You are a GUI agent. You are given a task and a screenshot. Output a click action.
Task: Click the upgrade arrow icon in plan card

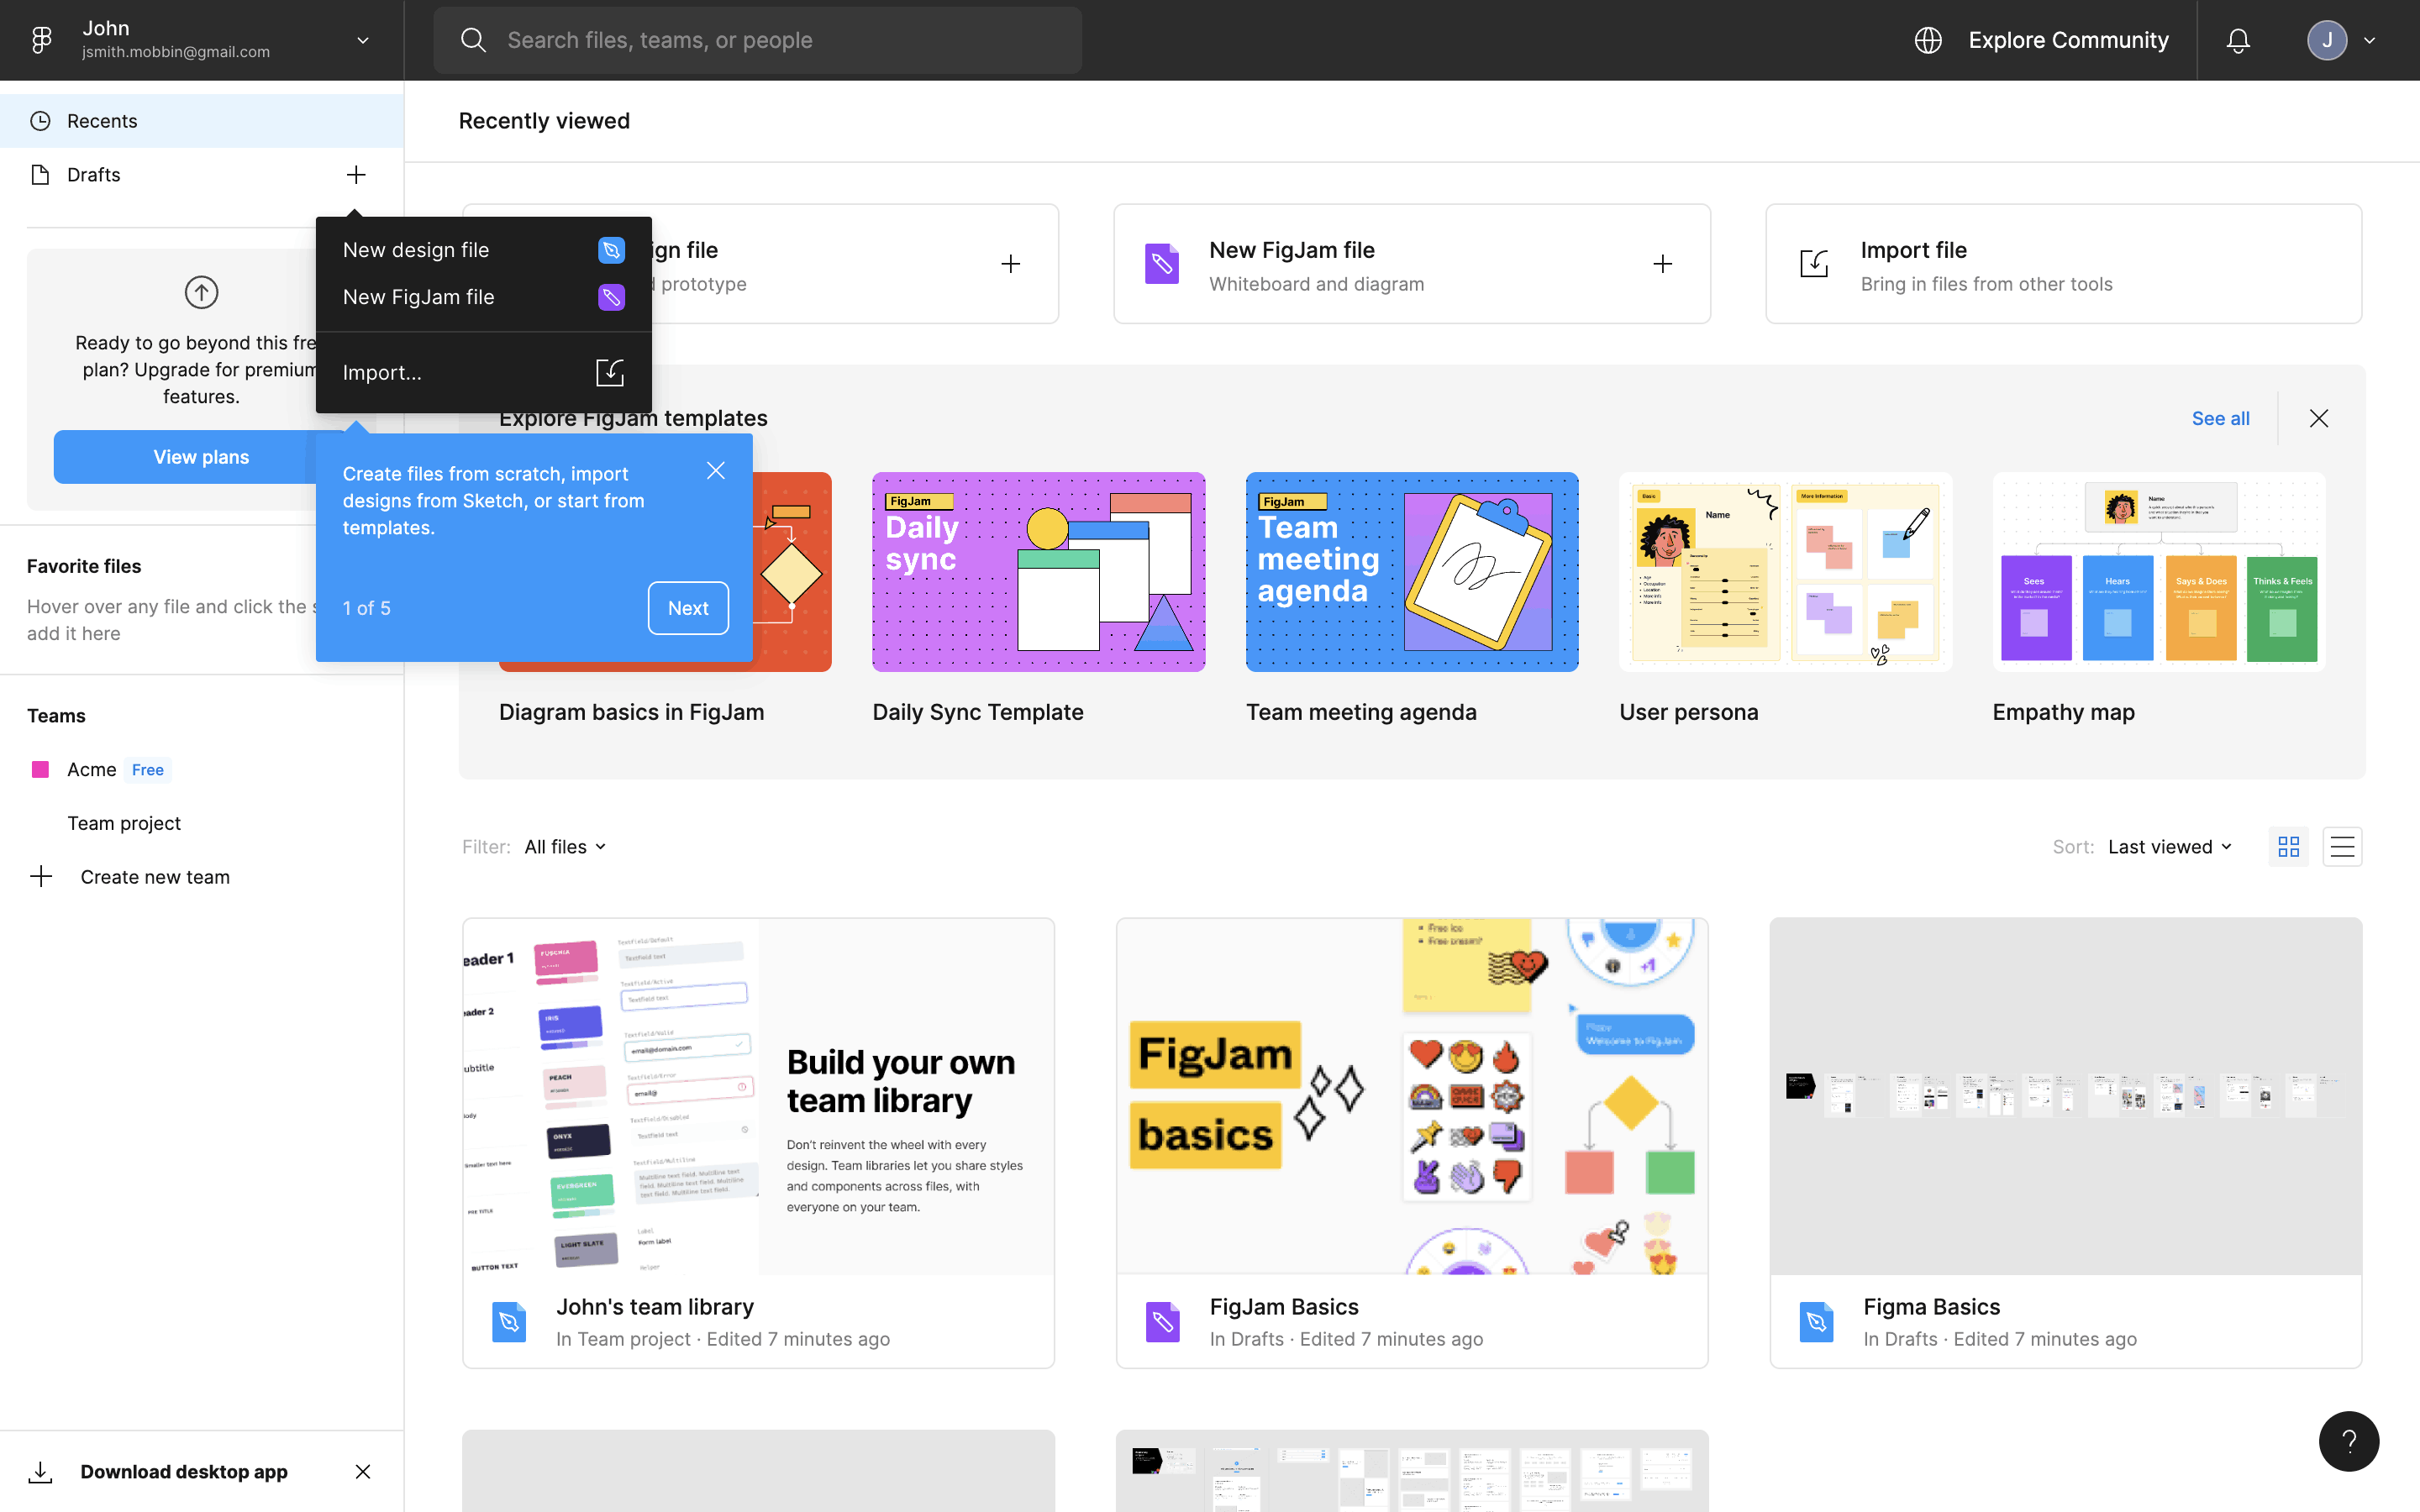(x=201, y=292)
